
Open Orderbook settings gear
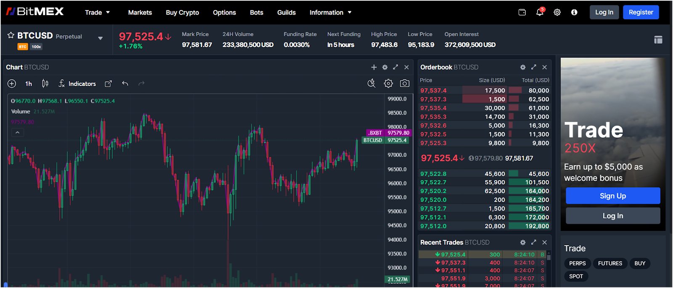pos(523,67)
